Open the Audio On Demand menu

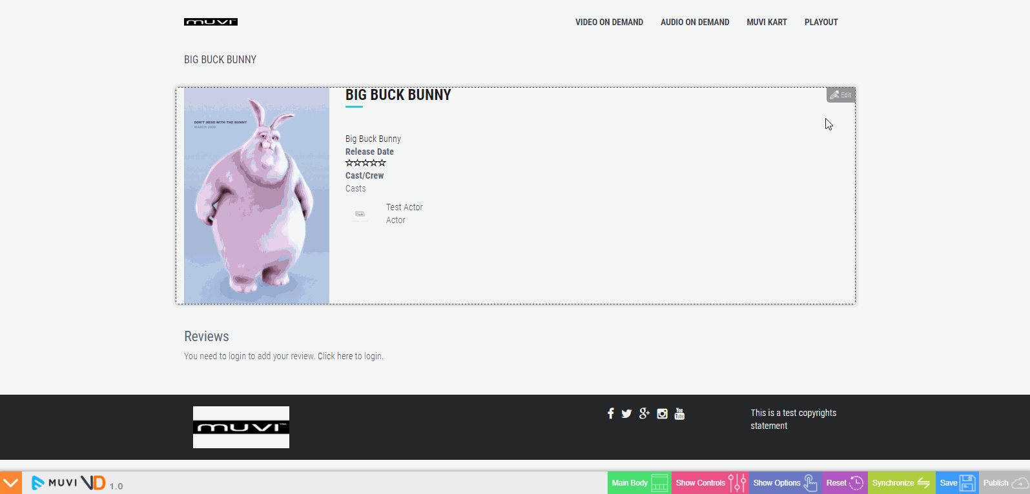pos(695,22)
